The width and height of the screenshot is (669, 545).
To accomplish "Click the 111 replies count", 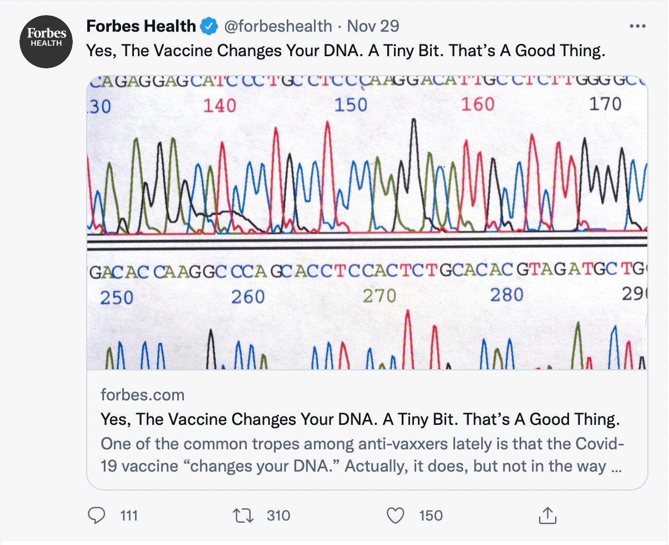I will click(x=129, y=516).
